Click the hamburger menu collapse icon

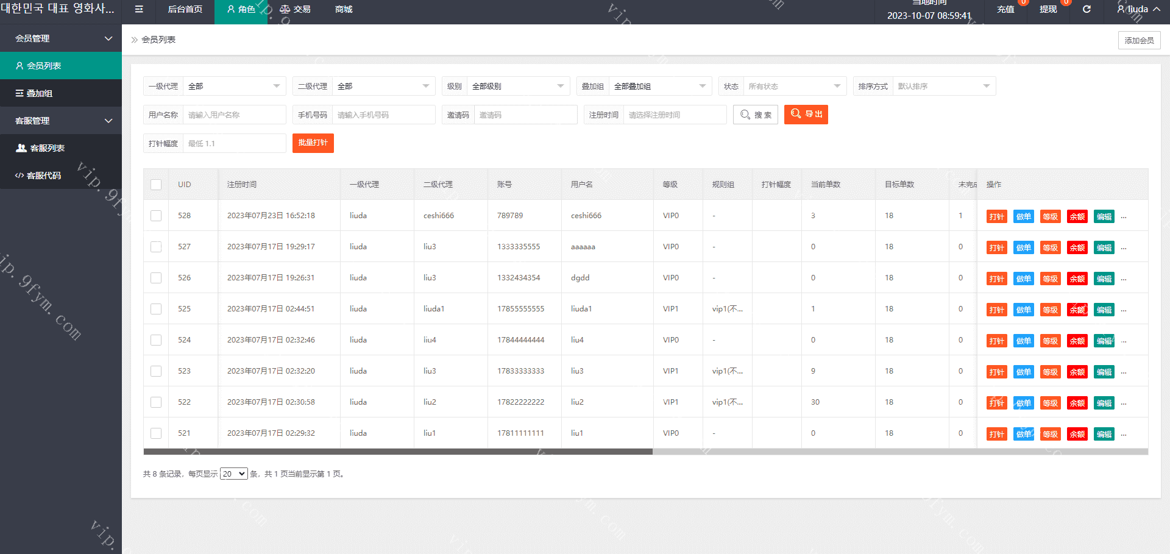(139, 9)
